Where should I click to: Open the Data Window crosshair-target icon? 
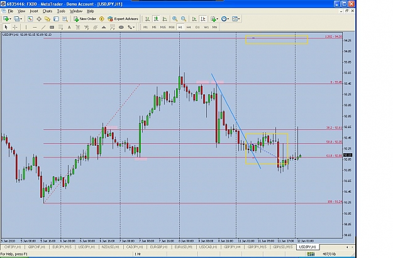(x=39, y=19)
